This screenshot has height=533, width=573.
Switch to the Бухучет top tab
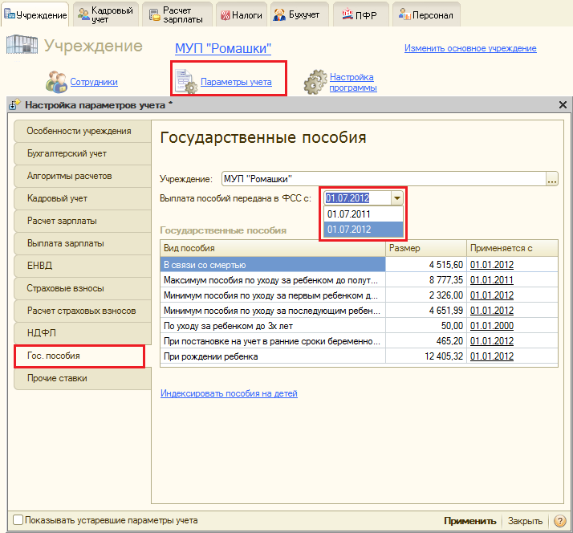(x=299, y=15)
